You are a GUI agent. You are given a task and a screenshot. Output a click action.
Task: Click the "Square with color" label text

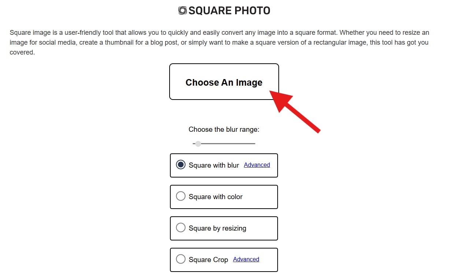pyautogui.click(x=215, y=197)
